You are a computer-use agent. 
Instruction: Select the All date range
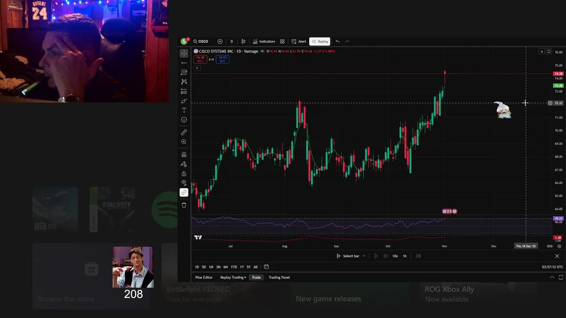point(256,267)
